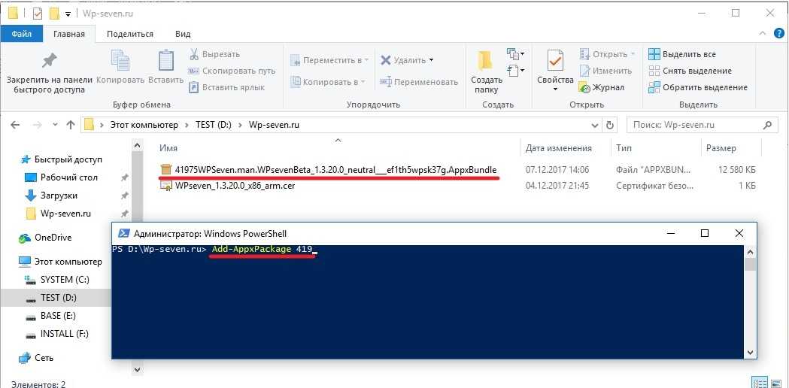Click the up-arrow parent folder button

71,125
